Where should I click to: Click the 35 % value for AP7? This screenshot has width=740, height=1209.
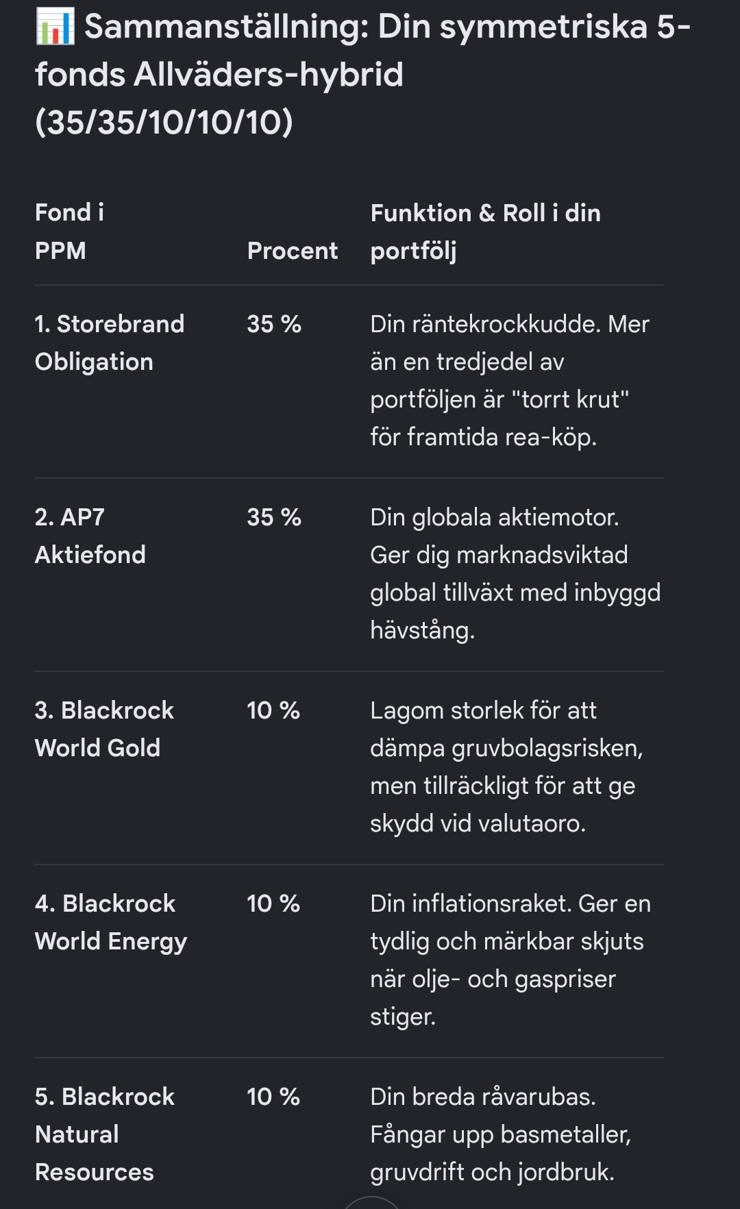[274, 516]
